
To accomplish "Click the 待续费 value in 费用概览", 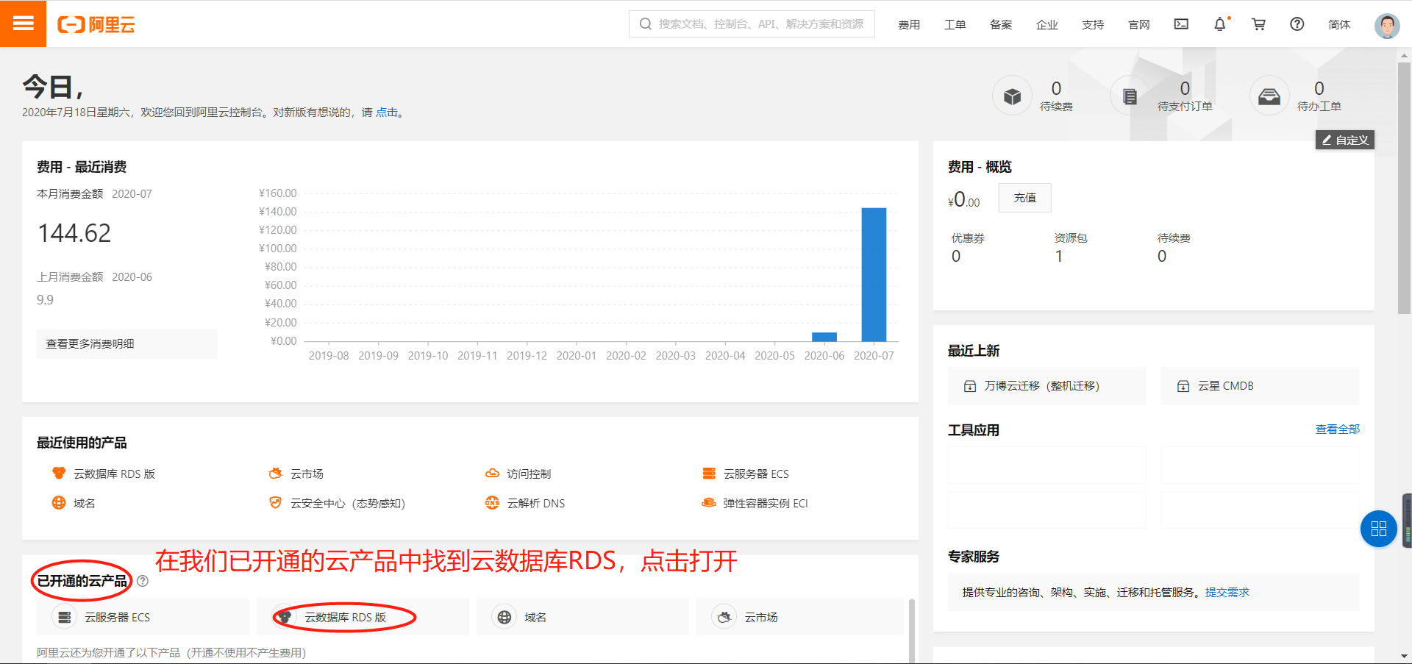I will [1162, 256].
